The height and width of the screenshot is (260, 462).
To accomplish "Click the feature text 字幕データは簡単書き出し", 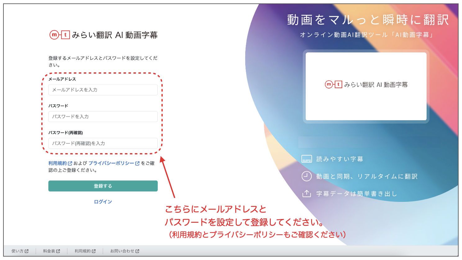I will [x=357, y=194].
